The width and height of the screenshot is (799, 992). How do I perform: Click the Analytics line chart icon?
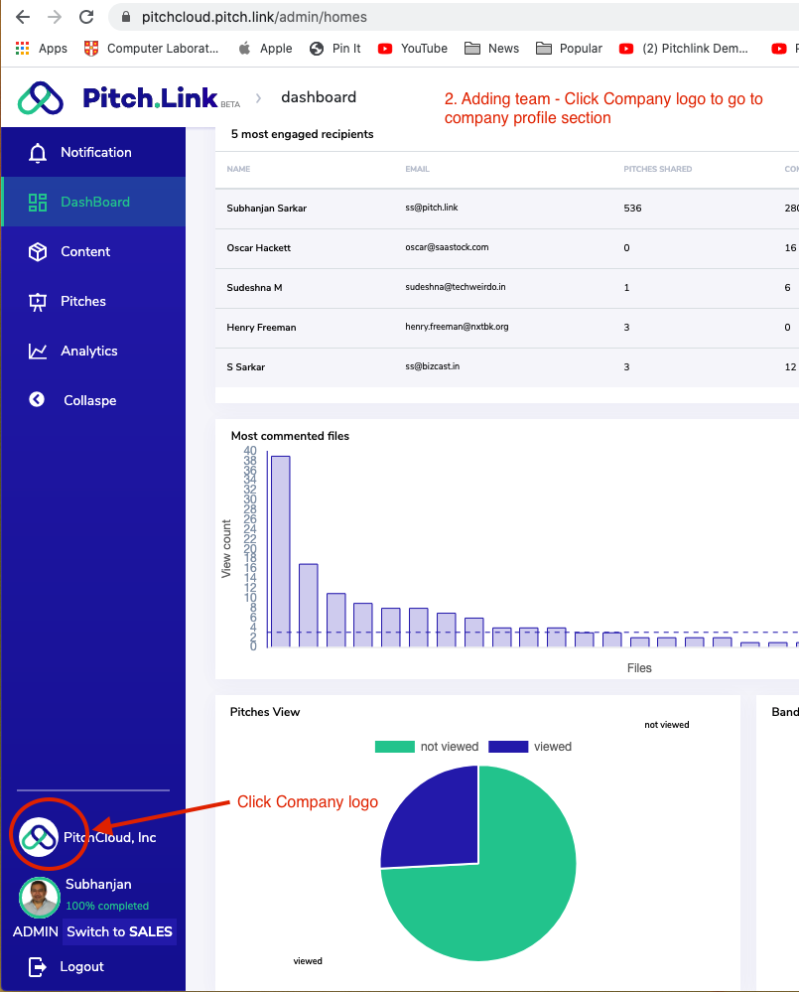coord(38,352)
